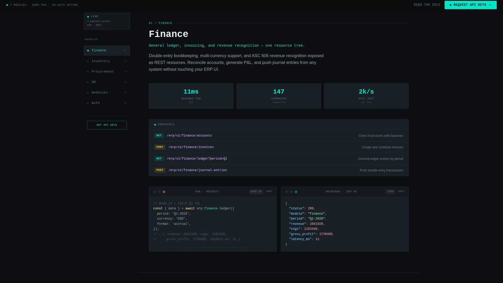Select the Finance module in sidebar
Screen dimensions: 503x283
107,51
